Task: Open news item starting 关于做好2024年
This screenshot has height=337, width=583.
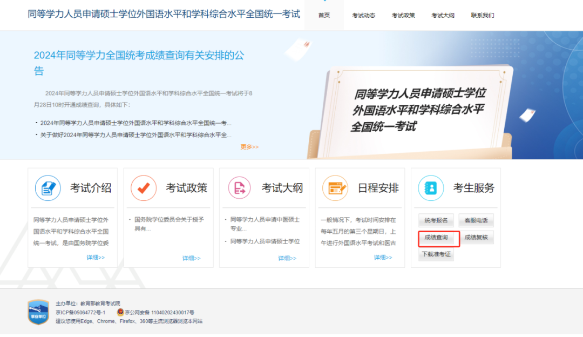Action: 135,134
